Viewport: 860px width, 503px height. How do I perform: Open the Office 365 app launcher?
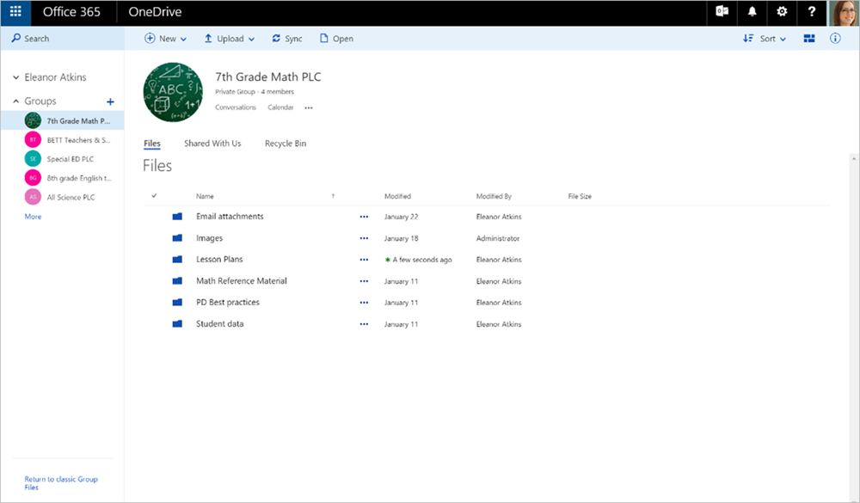pos(15,12)
